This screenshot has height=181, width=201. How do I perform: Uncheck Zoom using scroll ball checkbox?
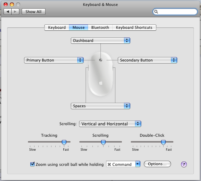32,164
